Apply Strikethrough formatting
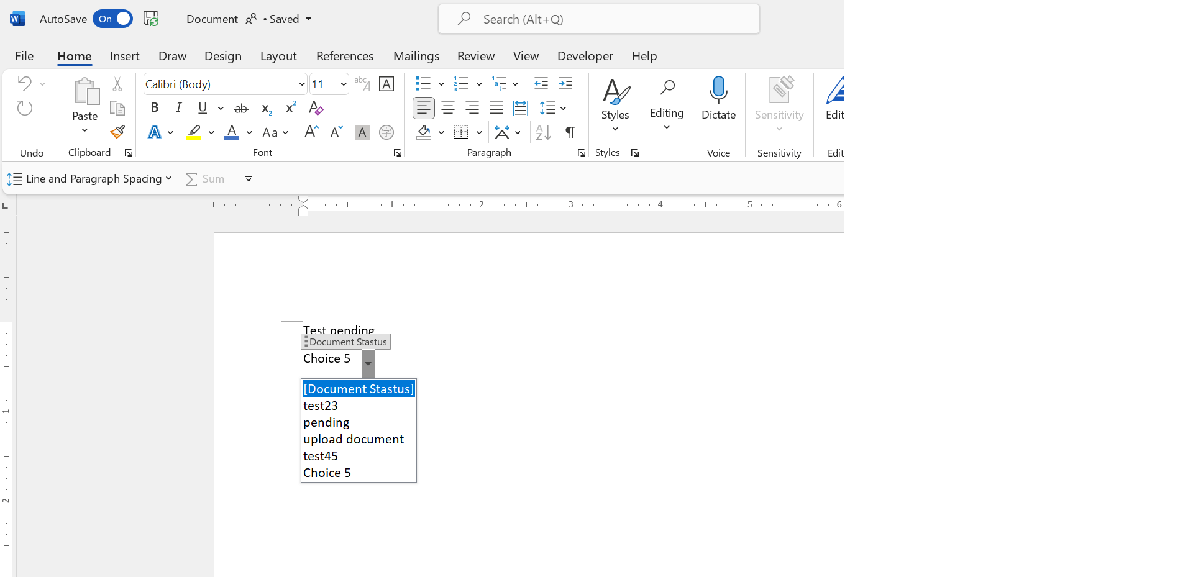 coord(241,107)
